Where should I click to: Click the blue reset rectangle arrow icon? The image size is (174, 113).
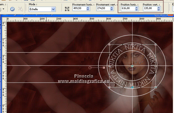point(12,9)
